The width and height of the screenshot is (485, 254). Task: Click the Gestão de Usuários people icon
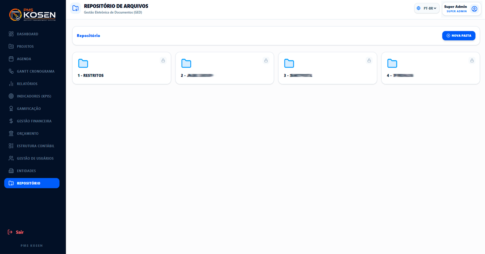point(11,158)
